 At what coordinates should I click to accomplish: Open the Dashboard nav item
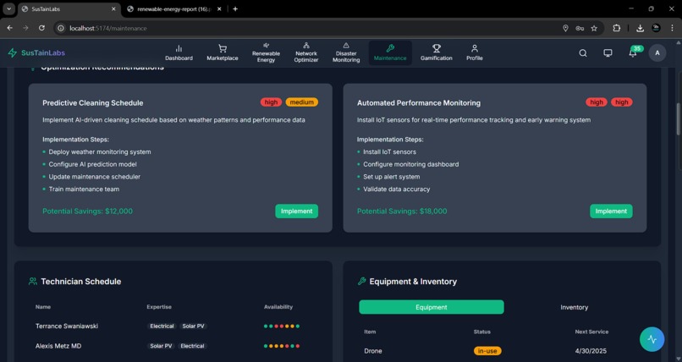pyautogui.click(x=179, y=52)
